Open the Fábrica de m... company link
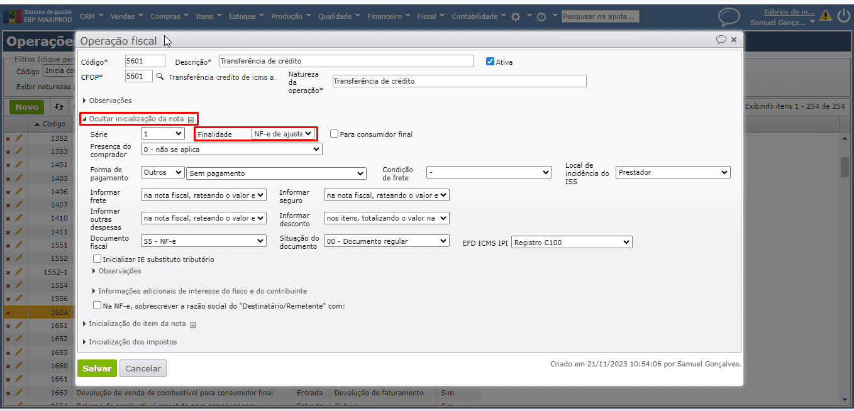Screen dimensions: 854x411 tap(789, 11)
